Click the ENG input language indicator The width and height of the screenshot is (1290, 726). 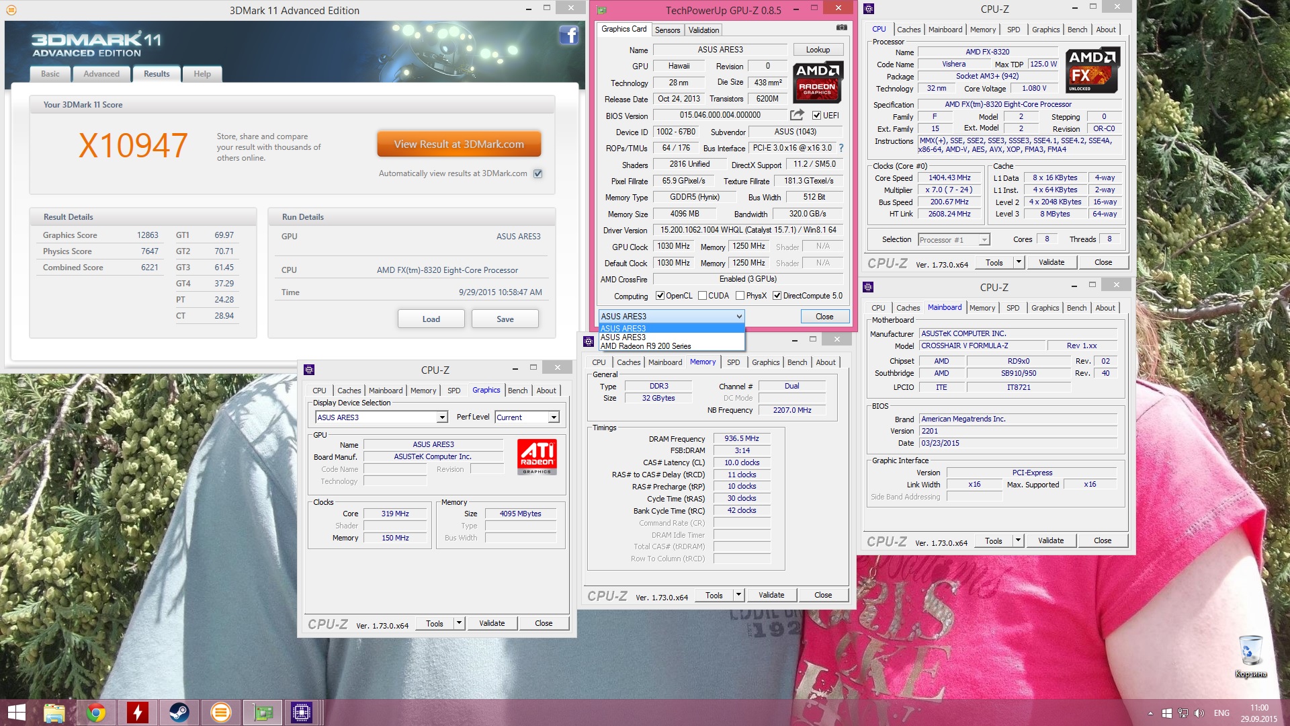(x=1221, y=713)
